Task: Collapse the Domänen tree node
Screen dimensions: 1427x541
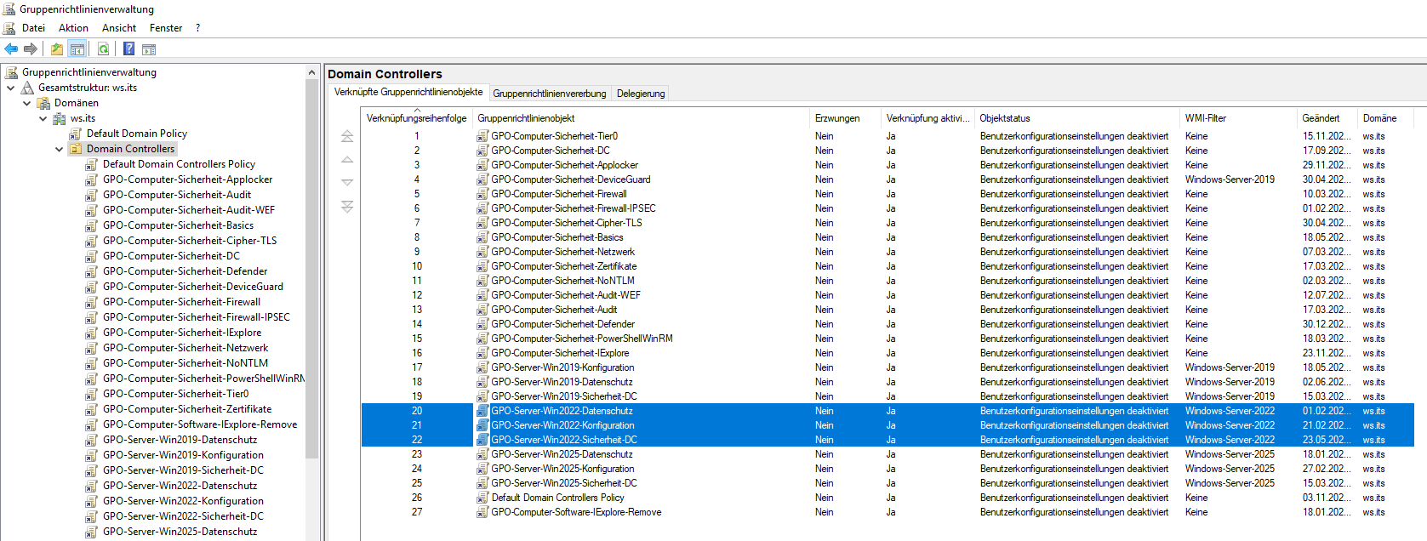Action: (x=26, y=103)
